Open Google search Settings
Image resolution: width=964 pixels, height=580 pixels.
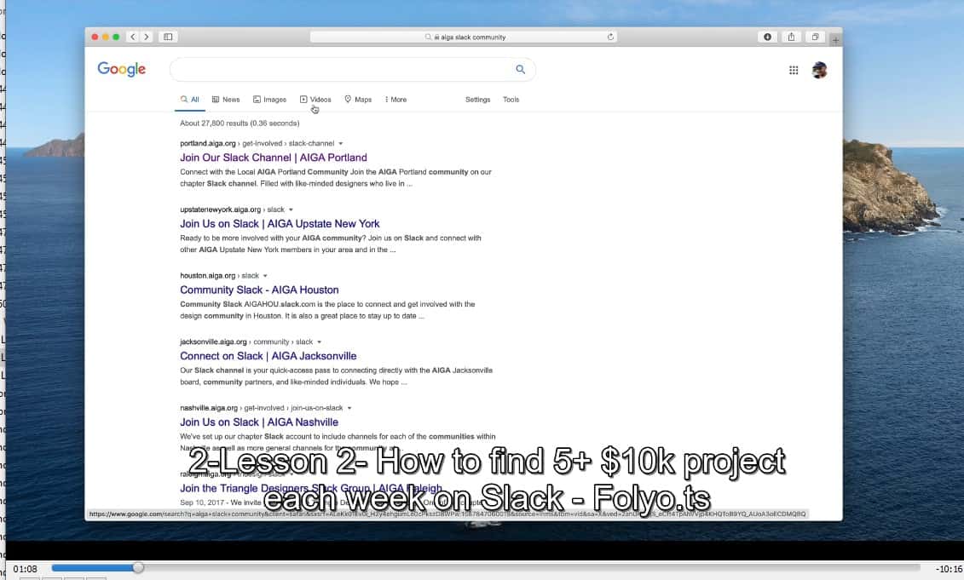point(477,100)
